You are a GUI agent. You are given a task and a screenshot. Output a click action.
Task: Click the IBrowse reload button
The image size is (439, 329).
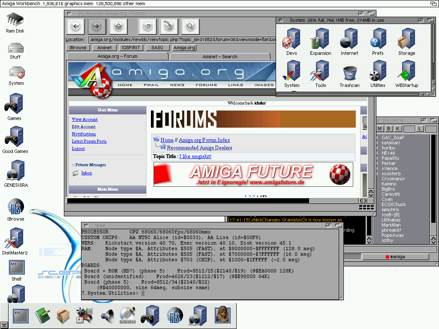coord(147,27)
